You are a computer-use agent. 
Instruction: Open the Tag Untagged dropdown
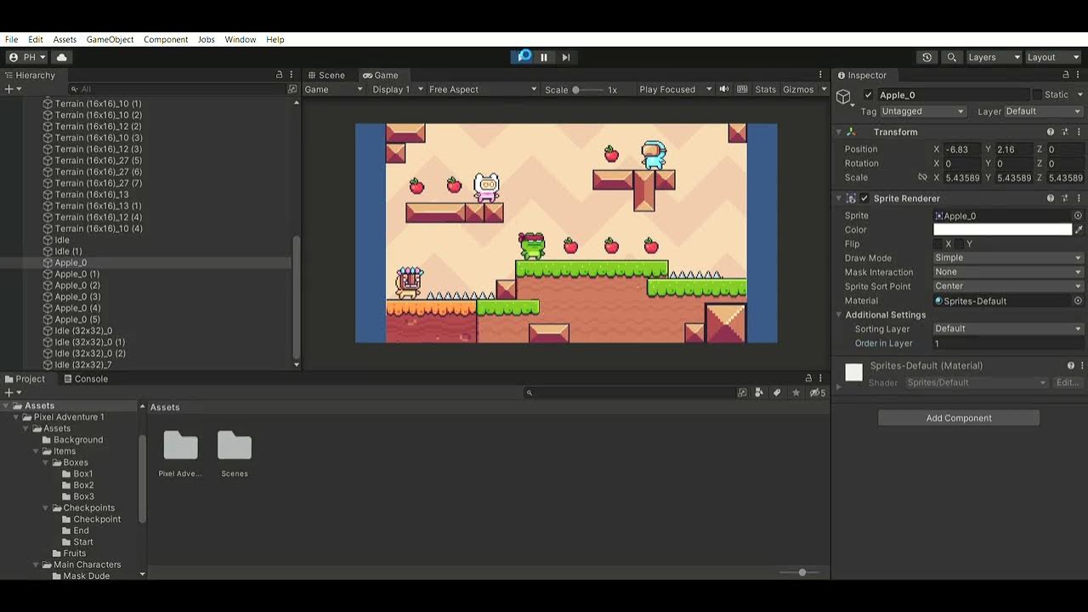tap(922, 111)
